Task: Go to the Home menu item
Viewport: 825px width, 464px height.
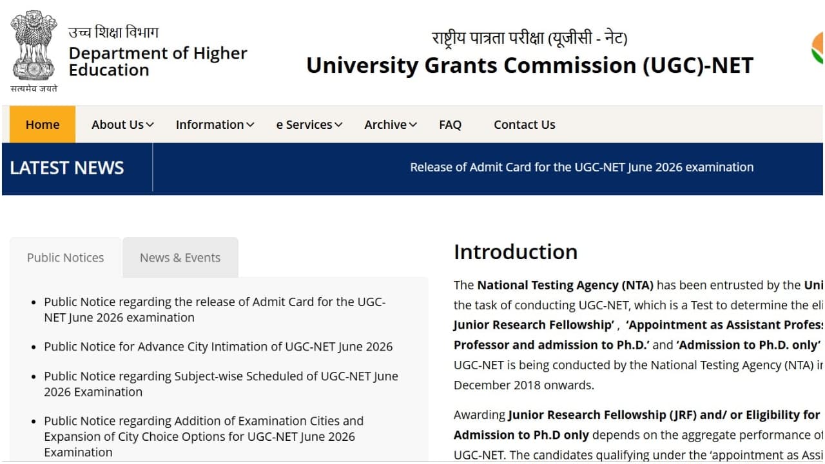Action: 43,125
